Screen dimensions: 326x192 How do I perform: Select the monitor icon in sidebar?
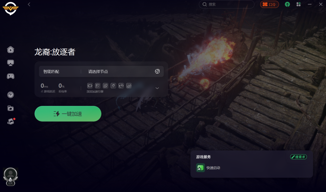(11, 63)
